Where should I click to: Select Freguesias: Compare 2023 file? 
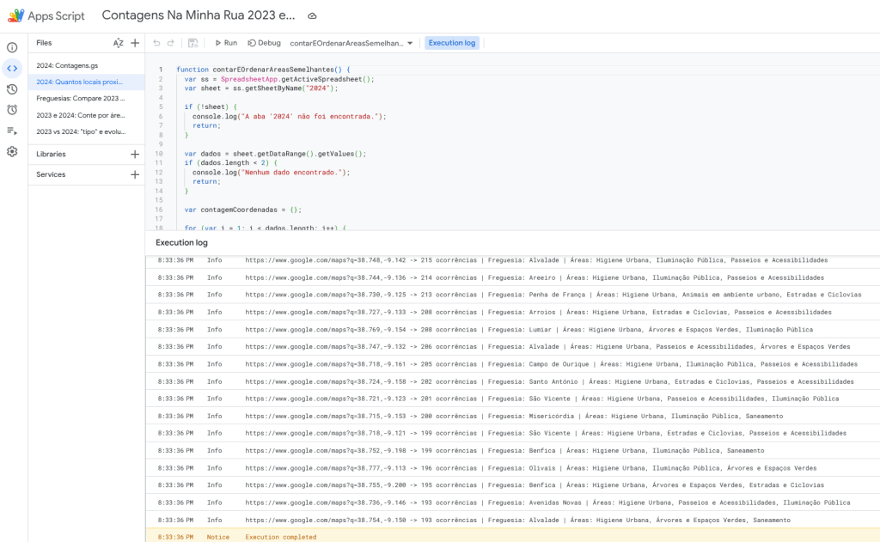click(81, 98)
